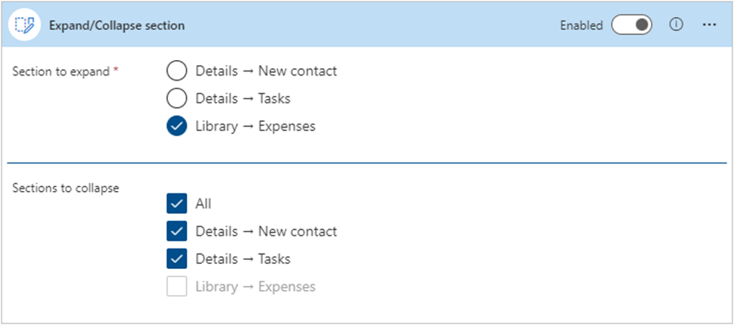This screenshot has height=325, width=734.
Task: Click the 'Enabled' label beside the switch
Action: [581, 26]
